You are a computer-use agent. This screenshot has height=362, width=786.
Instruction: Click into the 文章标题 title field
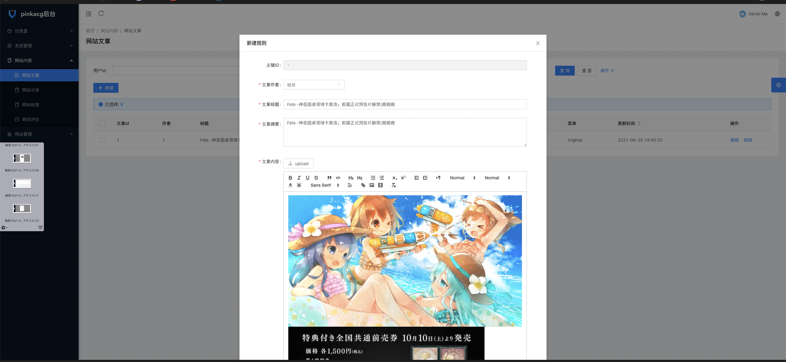pos(405,104)
